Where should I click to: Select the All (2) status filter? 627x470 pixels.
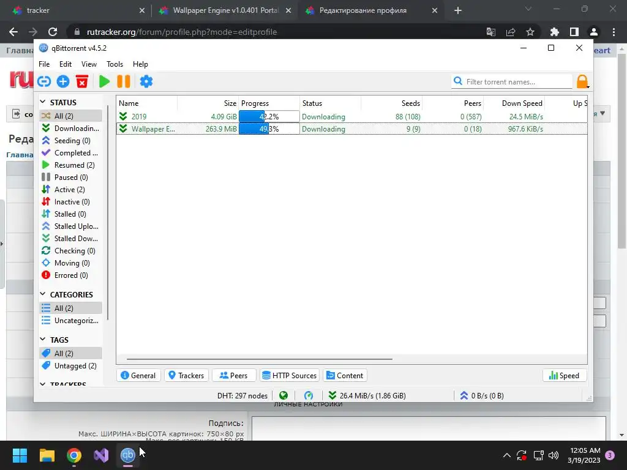point(71,116)
